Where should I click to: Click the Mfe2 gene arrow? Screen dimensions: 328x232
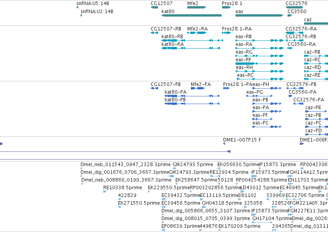pos(197,7)
